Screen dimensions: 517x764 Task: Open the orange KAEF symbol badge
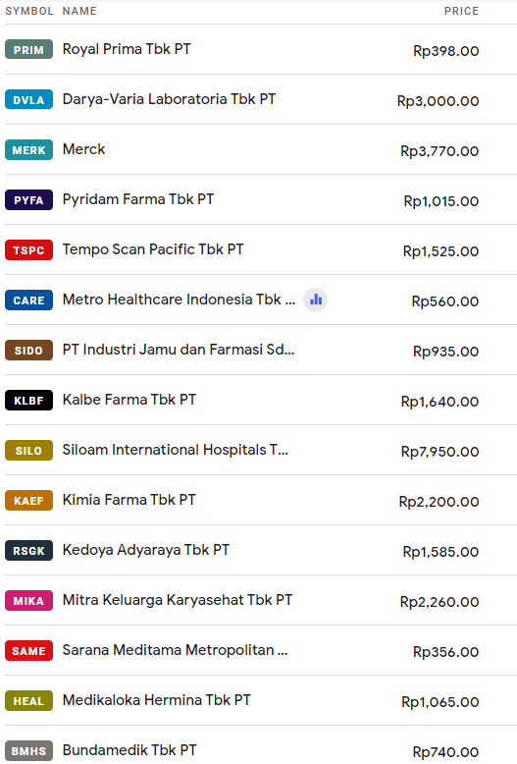coord(28,501)
